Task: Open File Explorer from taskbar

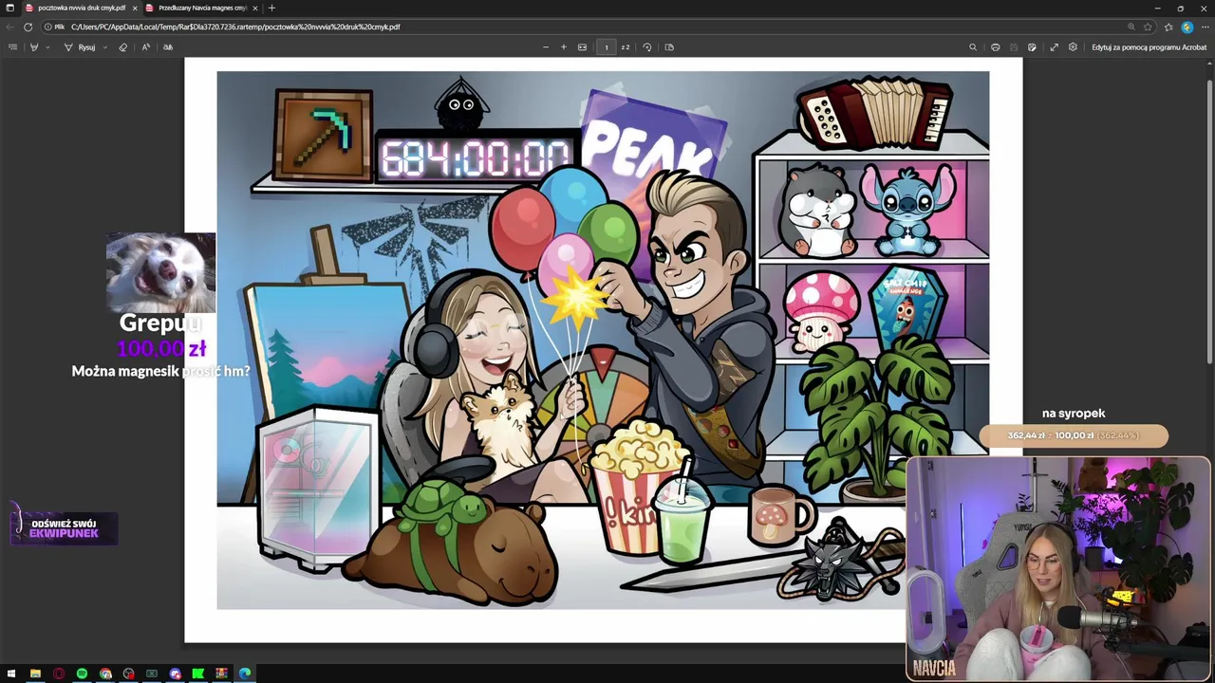Action: [35, 674]
